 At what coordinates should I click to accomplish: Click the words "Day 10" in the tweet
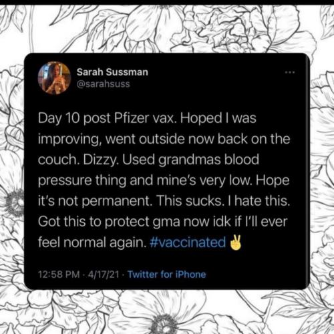tap(59, 118)
